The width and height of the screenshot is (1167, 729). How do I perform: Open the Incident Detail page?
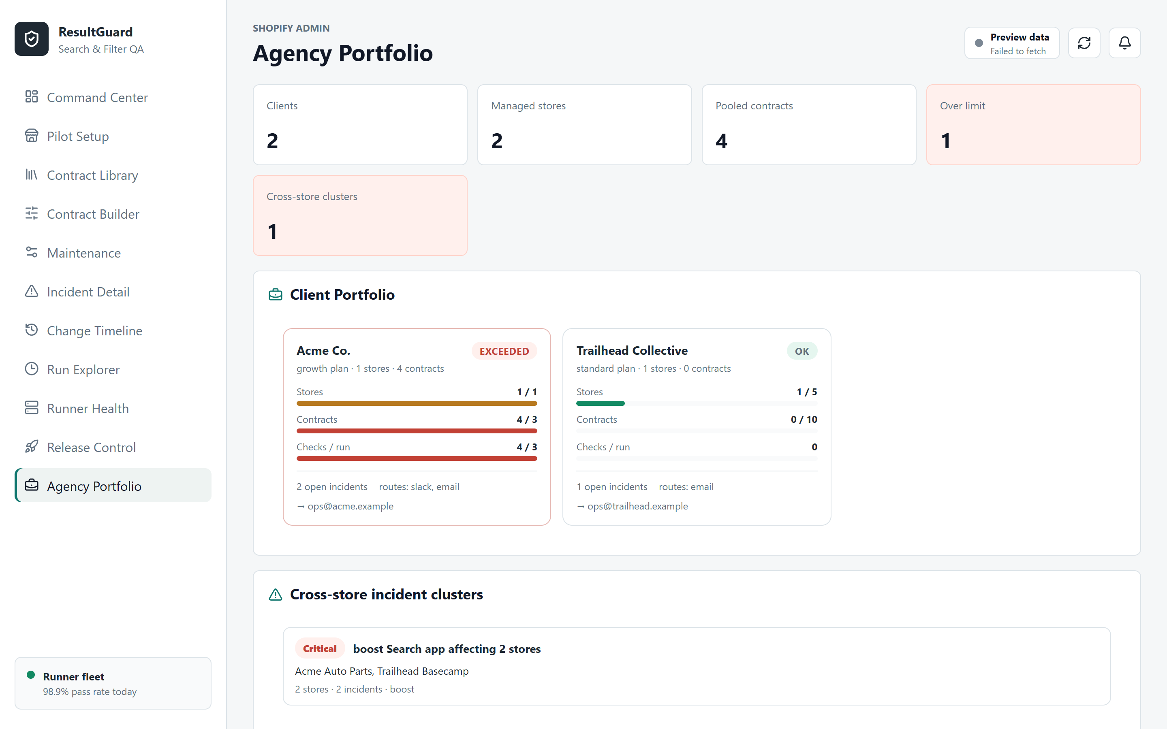[113, 292]
